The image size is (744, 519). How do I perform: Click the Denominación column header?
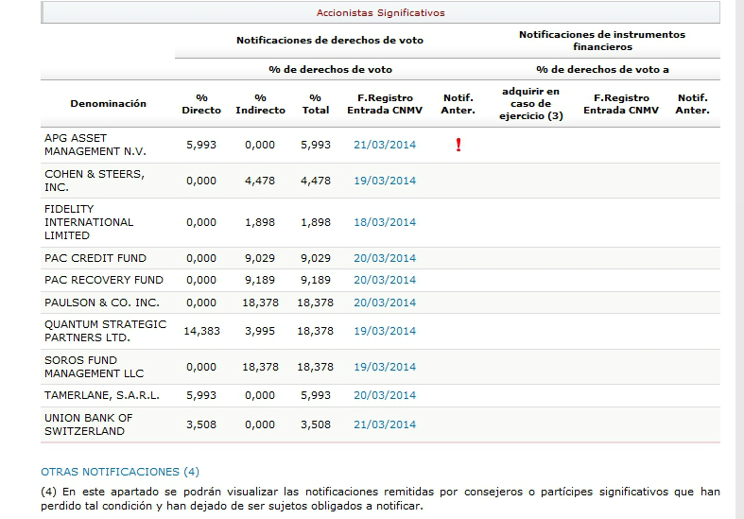pos(108,103)
